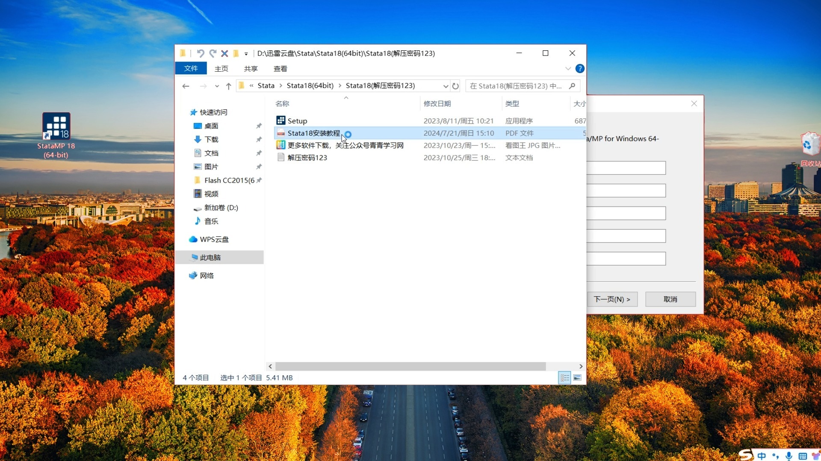The image size is (821, 461).
Task: Click the Sogou voice input microphone icon
Action: 789,455
